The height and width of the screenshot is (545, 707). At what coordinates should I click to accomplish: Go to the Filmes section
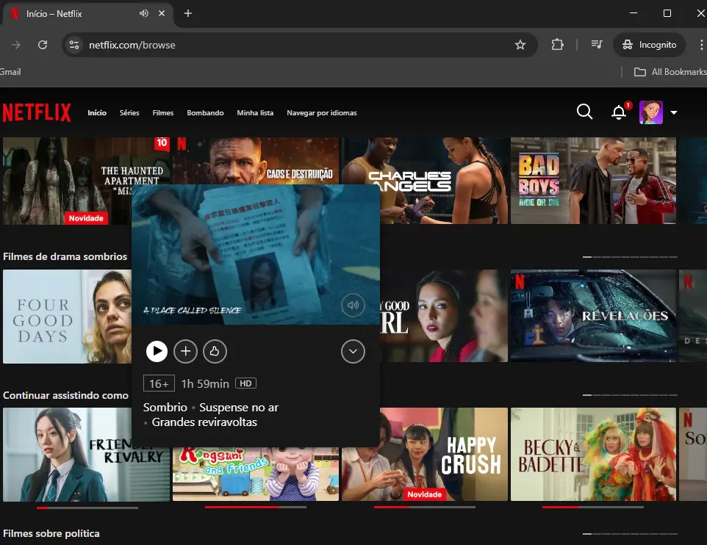point(162,112)
